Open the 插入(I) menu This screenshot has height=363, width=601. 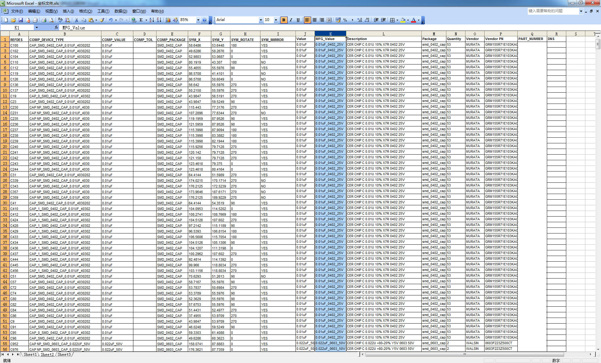pyautogui.click(x=68, y=11)
